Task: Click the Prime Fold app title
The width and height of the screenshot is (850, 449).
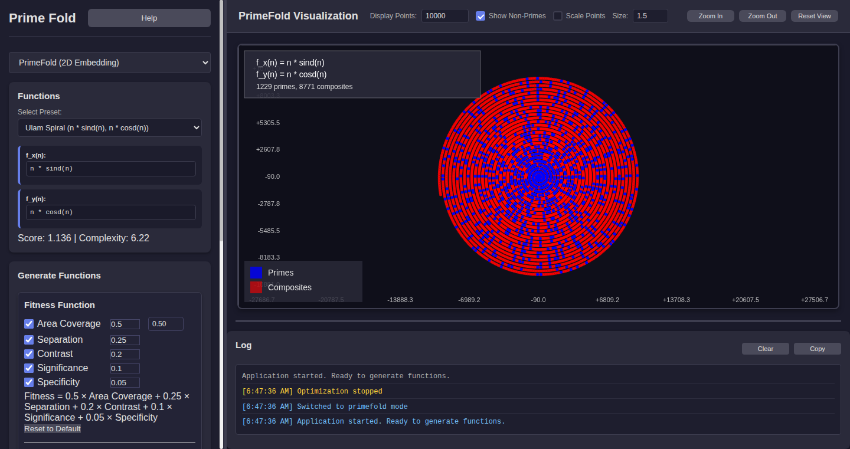Action: coord(42,18)
